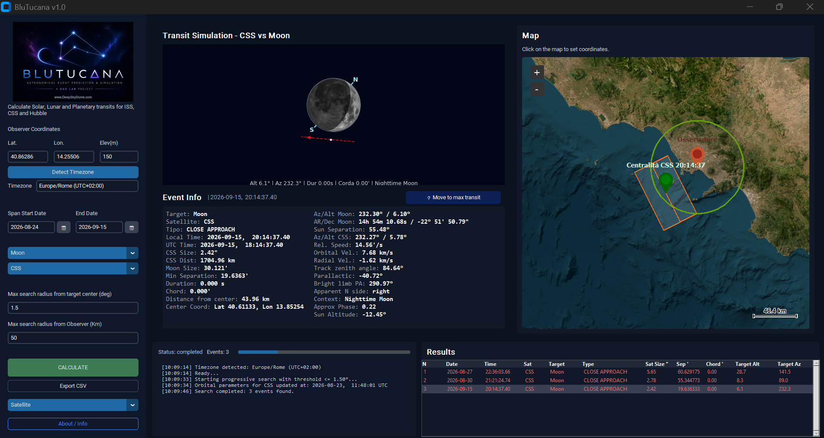Click the red observer pin on map

click(697, 154)
